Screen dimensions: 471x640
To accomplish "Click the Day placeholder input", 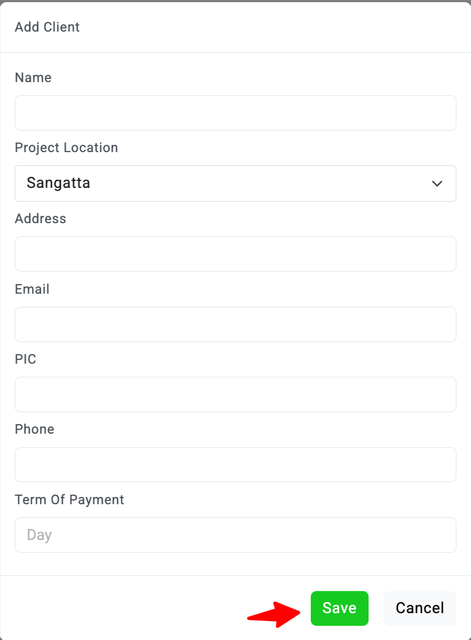I will click(x=235, y=535).
